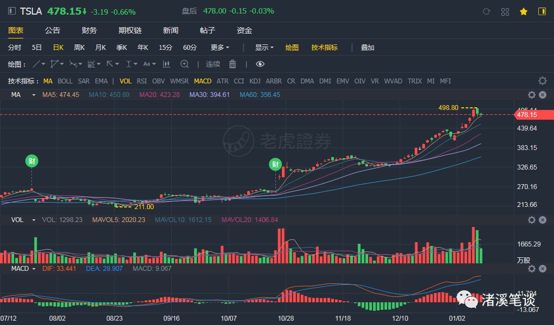Select the 15分 timeframe
The width and height of the screenshot is (554, 325).
(x=165, y=47)
